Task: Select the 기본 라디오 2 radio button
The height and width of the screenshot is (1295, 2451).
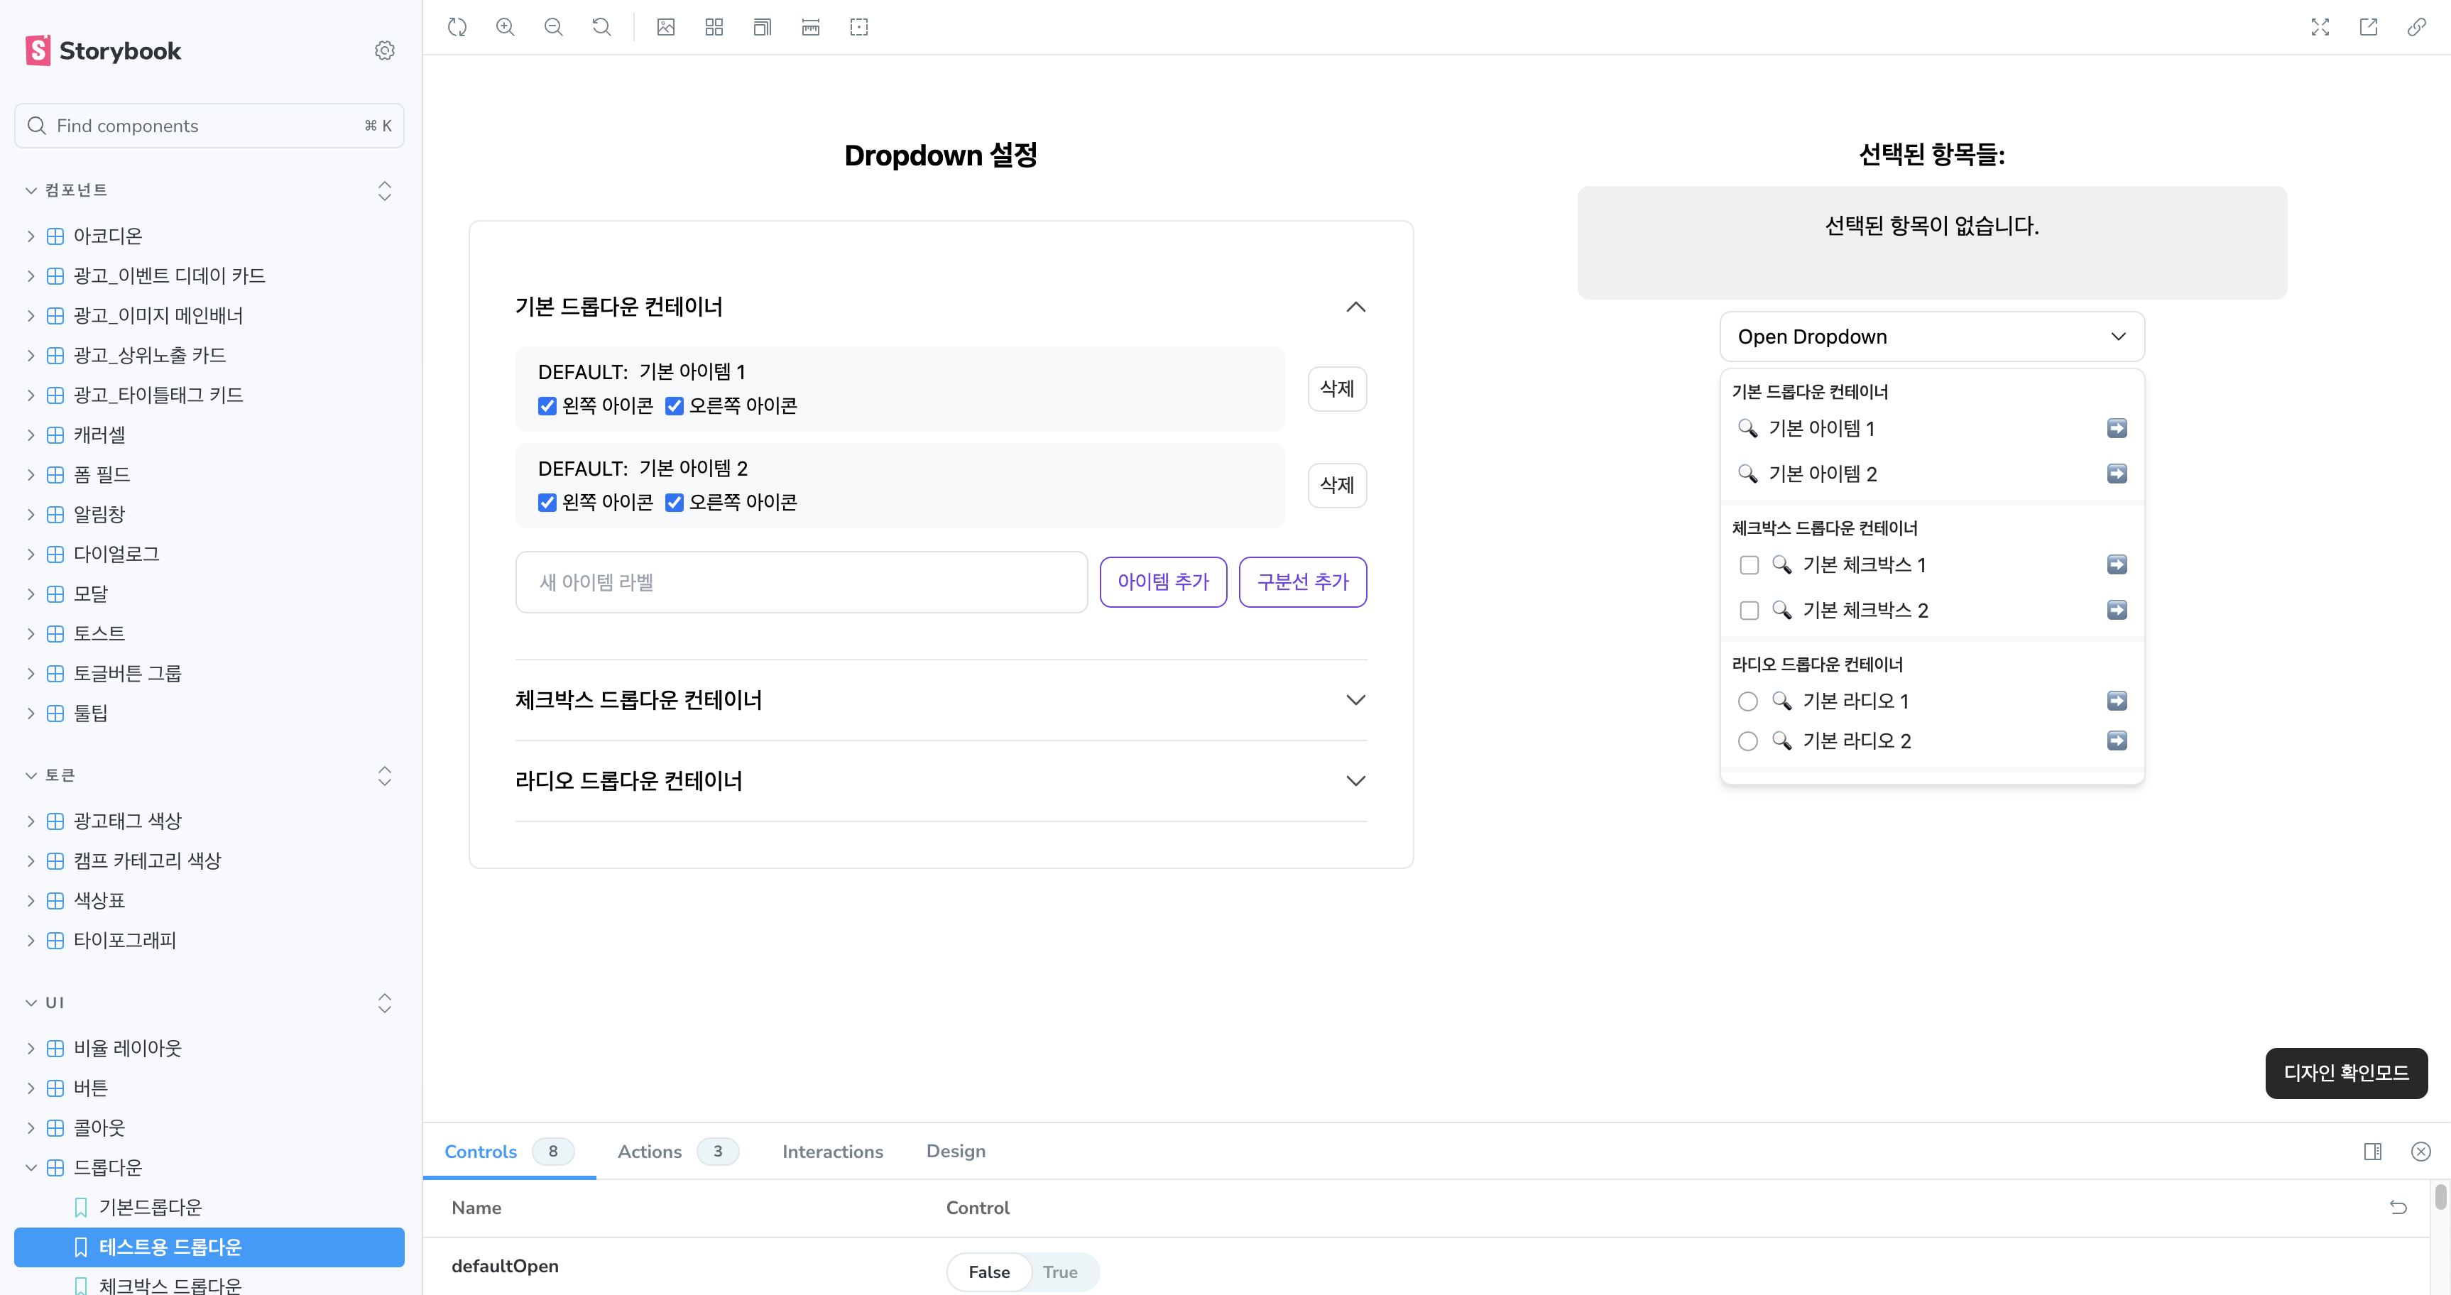Action: [1748, 741]
